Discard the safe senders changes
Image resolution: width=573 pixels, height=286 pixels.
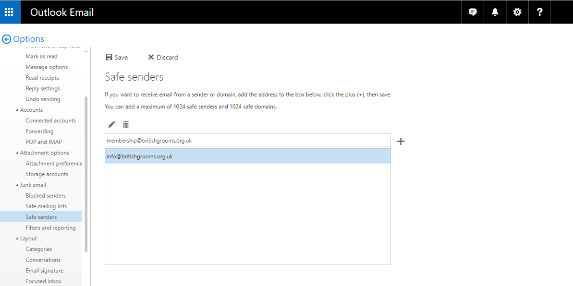(x=163, y=58)
